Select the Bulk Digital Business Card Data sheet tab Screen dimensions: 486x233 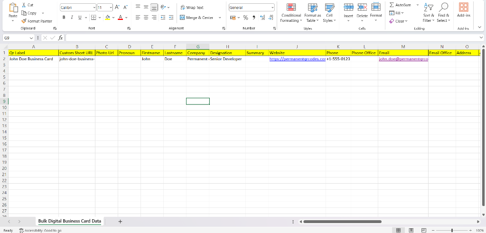coord(69,221)
